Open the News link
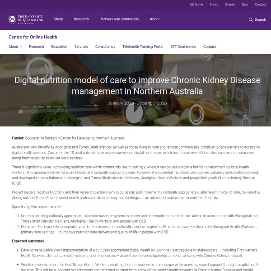Viewport: 271px width, 271px height. [x=214, y=5]
